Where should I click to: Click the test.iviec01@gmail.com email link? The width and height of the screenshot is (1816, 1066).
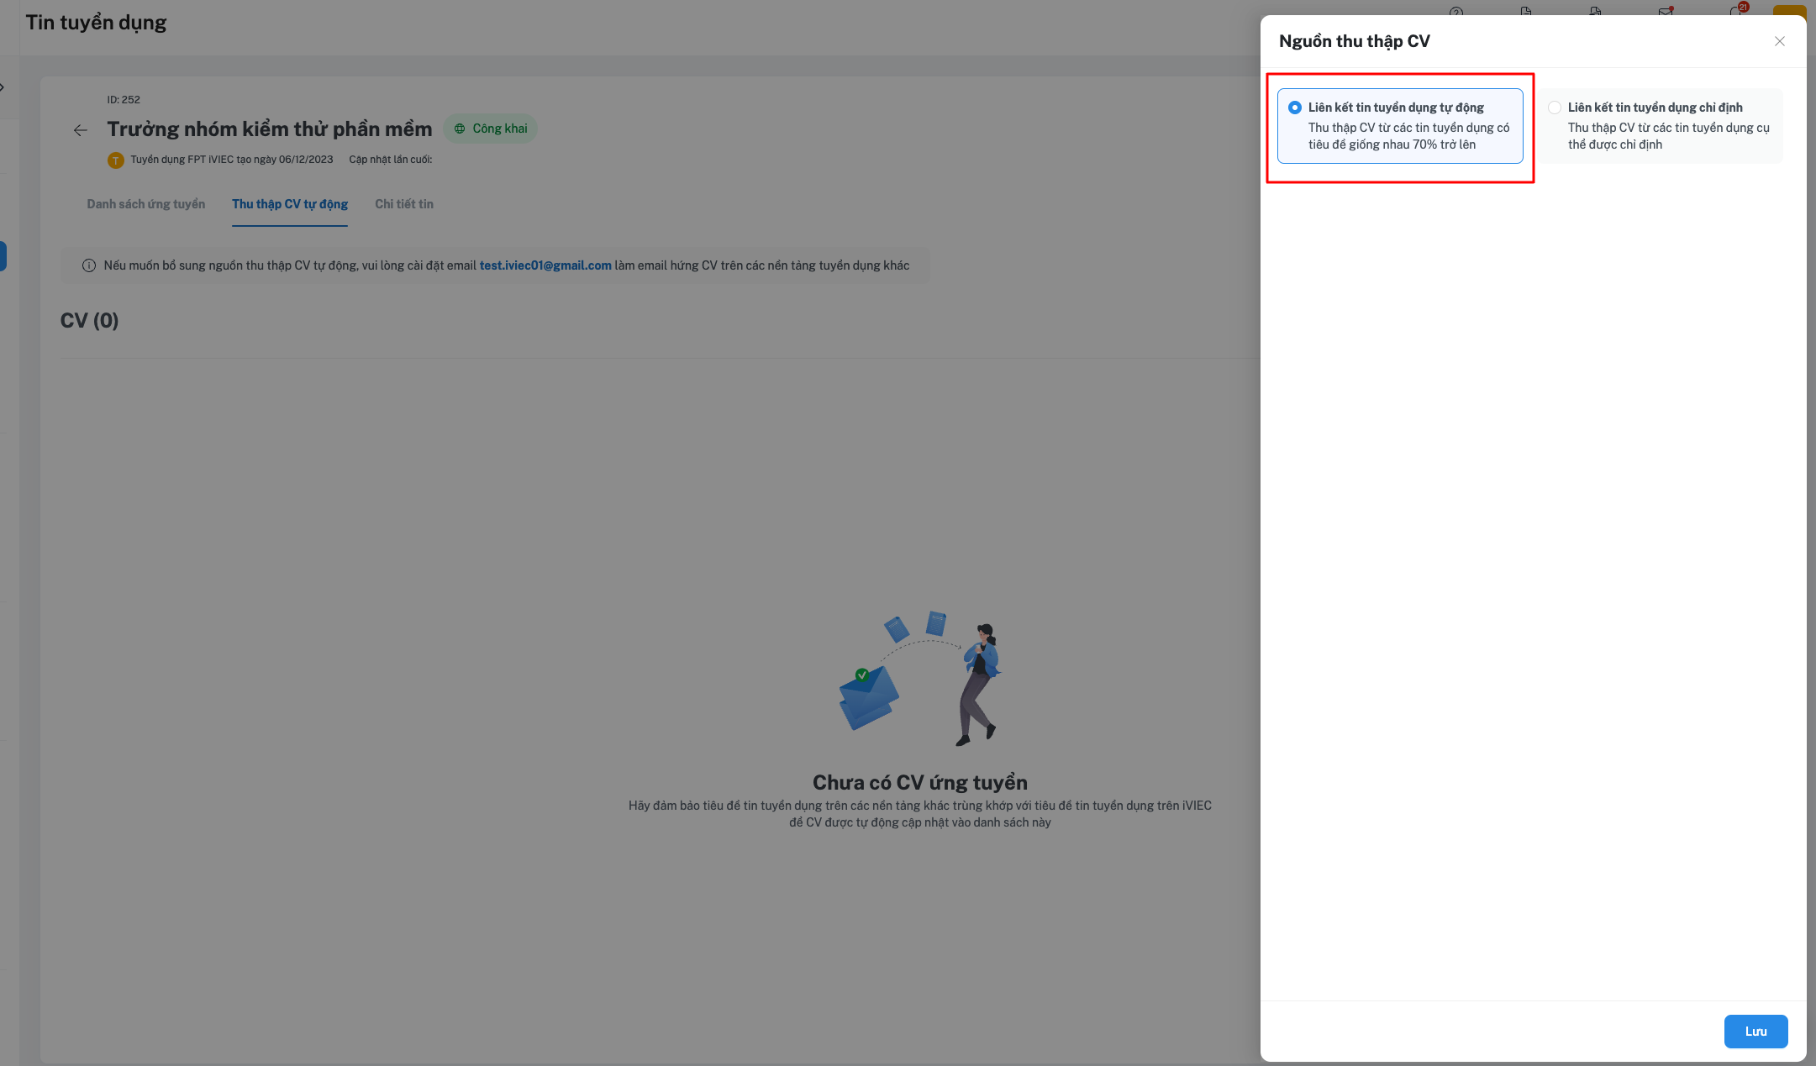click(x=545, y=265)
